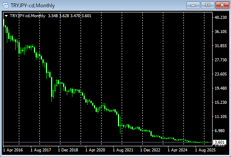This screenshot has height=157, width=231.
Task: Click the open price value 3.548
Action: tap(53, 16)
